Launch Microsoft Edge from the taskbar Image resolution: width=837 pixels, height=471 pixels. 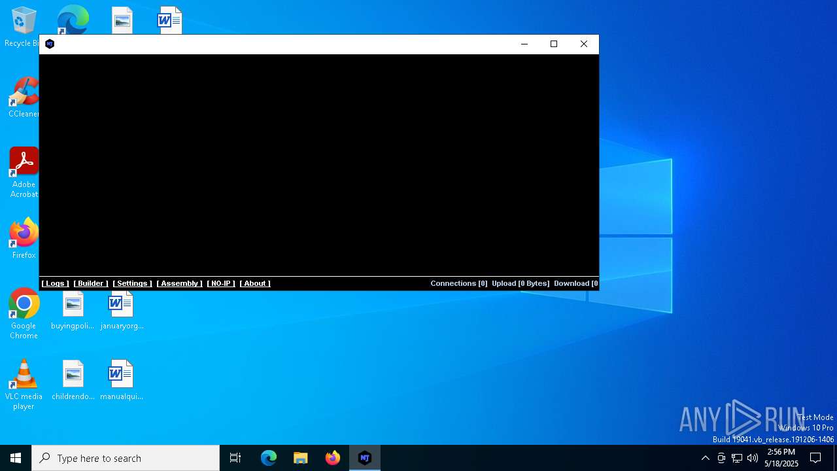pos(269,458)
